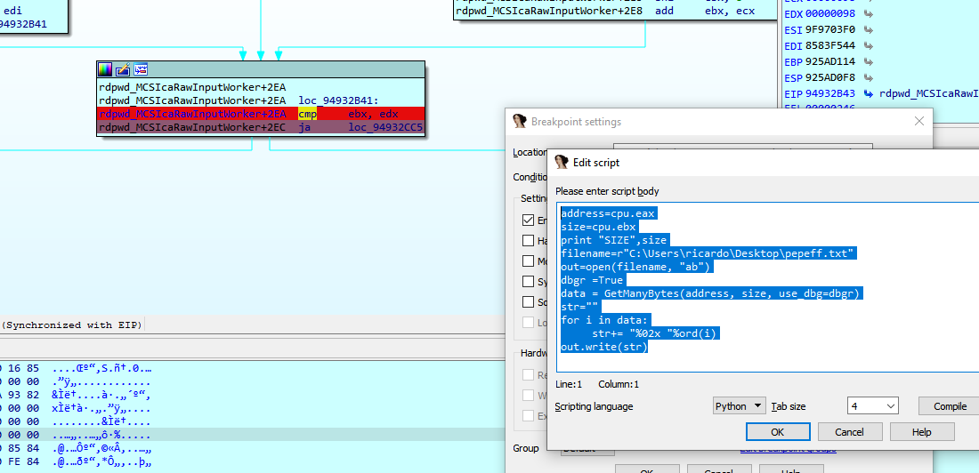Expand the Tab size combo box
The image size is (979, 473).
pos(873,405)
